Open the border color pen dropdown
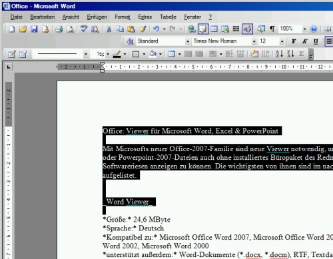This screenshot has height=259, width=333. point(125,54)
